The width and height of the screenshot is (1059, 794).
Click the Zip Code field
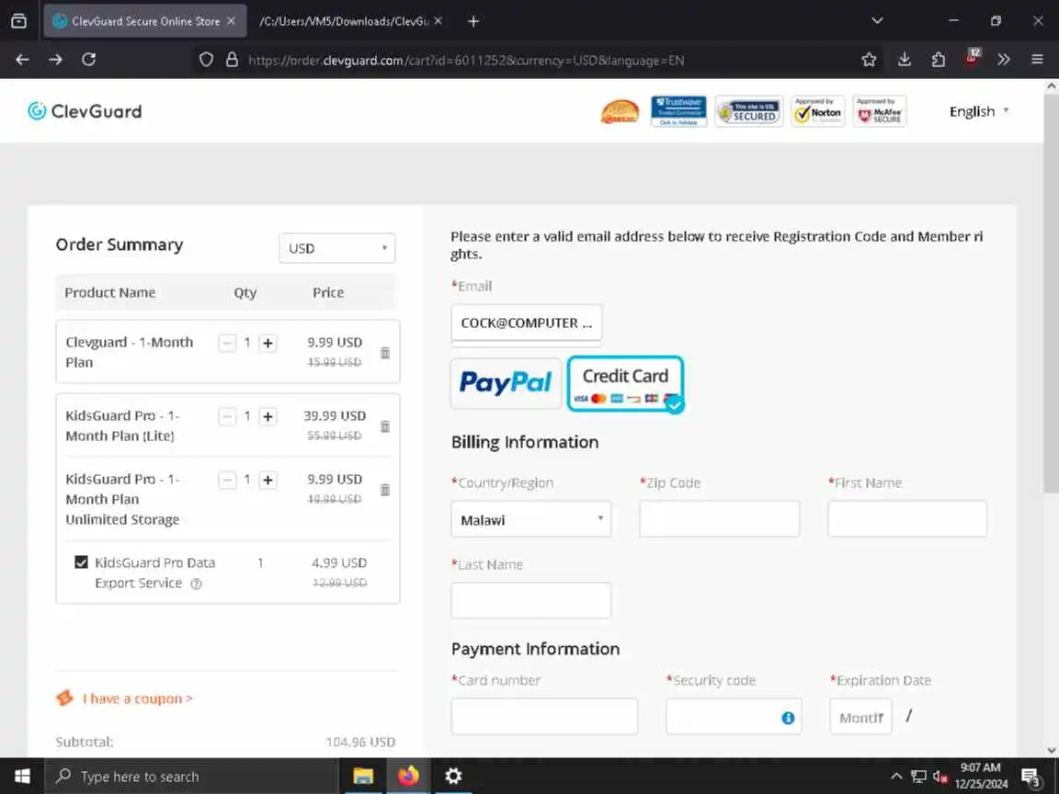coord(719,519)
